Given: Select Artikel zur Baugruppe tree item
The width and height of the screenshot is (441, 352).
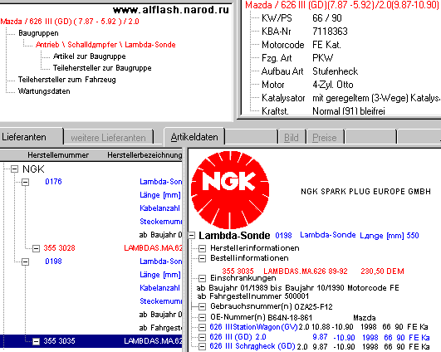Looking at the screenshot, I should click(90, 56).
